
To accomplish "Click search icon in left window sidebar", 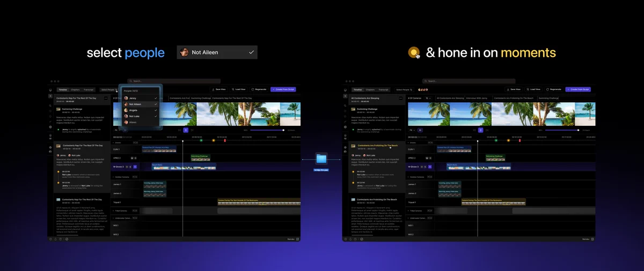I will click(50, 106).
